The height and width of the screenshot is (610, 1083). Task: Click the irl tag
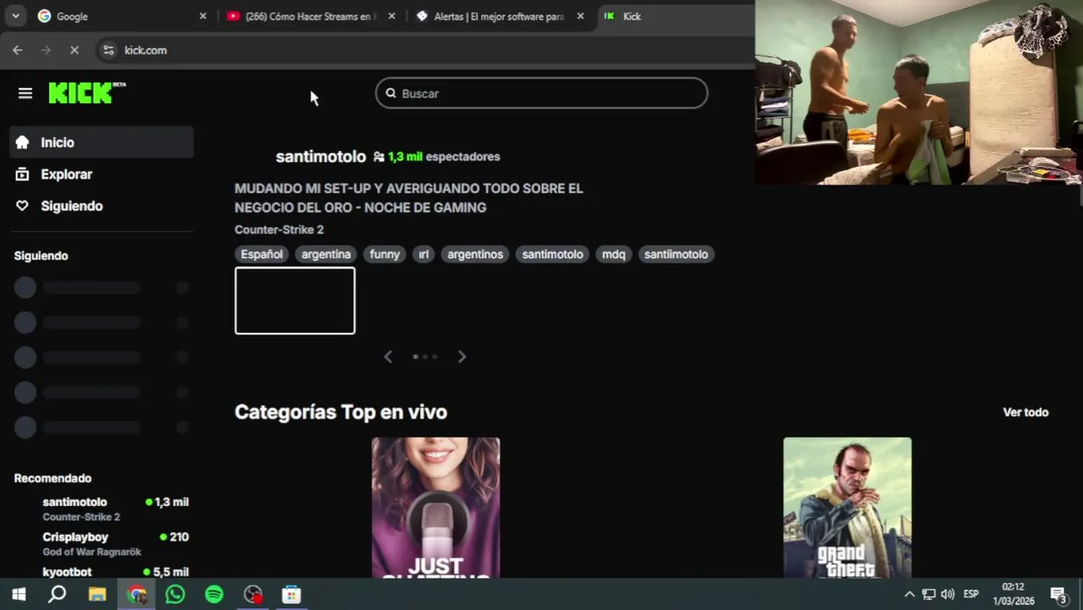point(424,254)
